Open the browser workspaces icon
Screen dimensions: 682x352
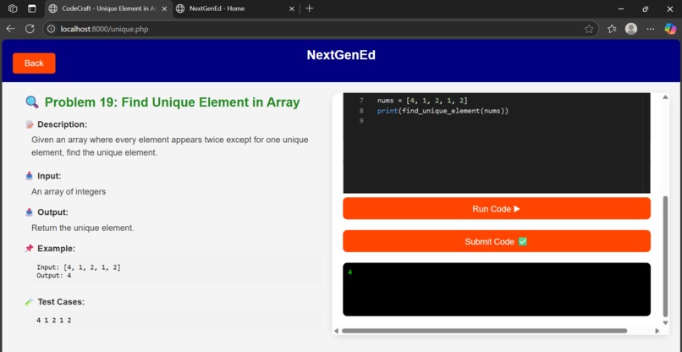(13, 8)
